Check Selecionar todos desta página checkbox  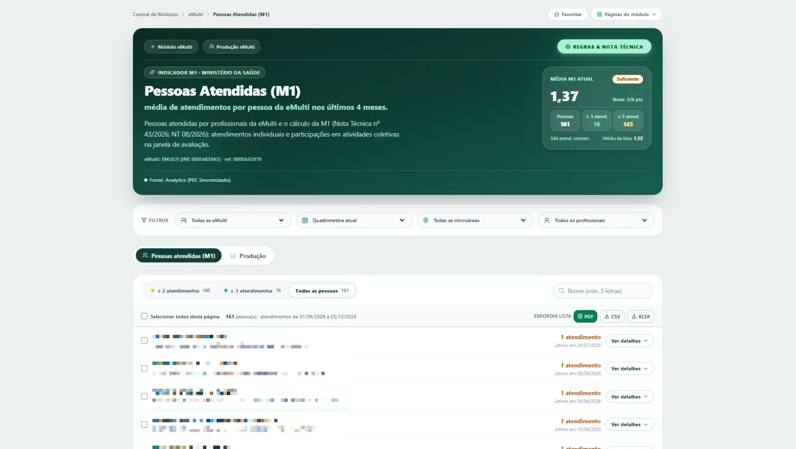(144, 316)
